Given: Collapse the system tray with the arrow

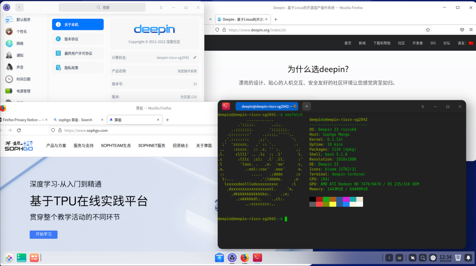Looking at the screenshot, I should (x=389, y=258).
